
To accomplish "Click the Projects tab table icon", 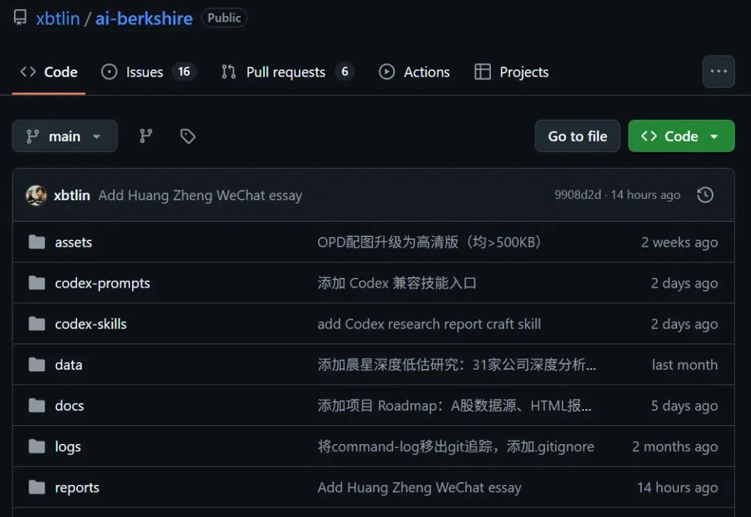I will click(483, 72).
